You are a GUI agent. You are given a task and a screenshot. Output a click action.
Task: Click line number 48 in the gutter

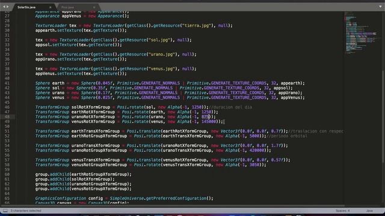[x=7, y=117]
